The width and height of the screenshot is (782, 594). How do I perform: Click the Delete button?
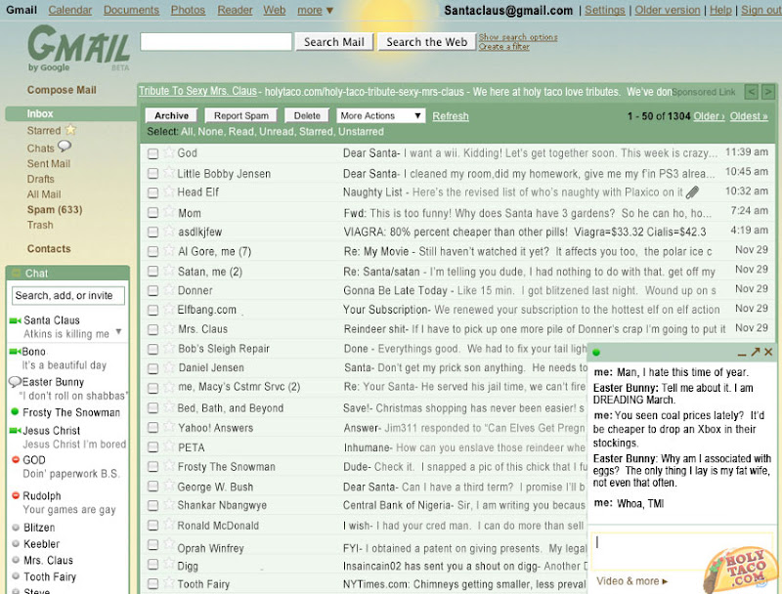coord(307,115)
